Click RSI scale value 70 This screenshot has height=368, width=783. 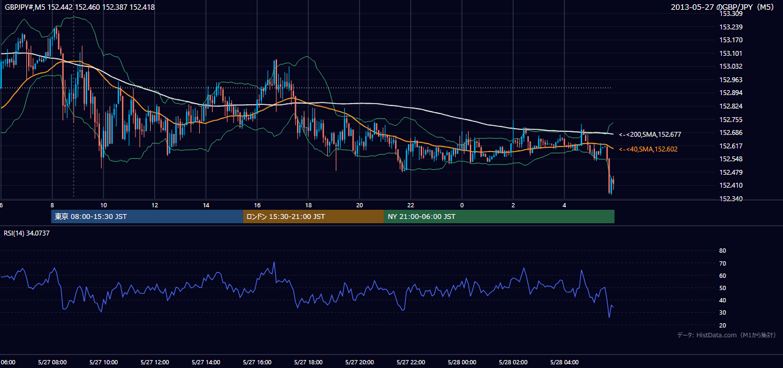click(x=722, y=263)
